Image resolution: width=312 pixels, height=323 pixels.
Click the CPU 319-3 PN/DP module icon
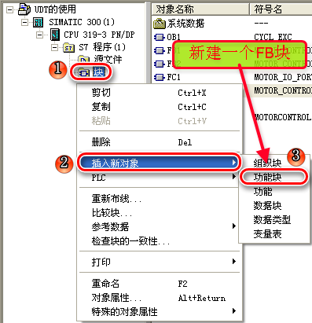click(55, 35)
